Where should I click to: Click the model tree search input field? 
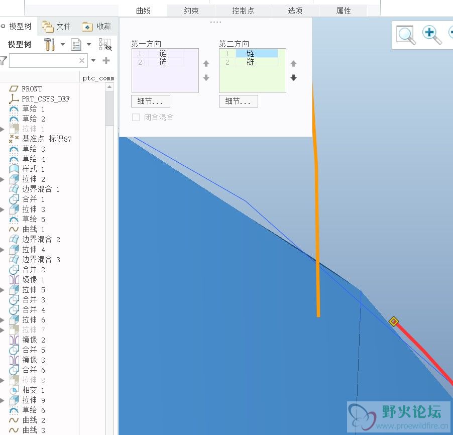(x=44, y=60)
